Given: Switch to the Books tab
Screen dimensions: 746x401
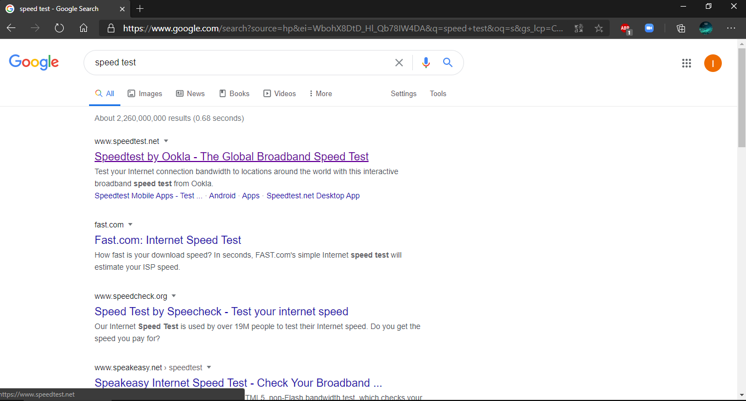Looking at the screenshot, I should pyautogui.click(x=234, y=93).
